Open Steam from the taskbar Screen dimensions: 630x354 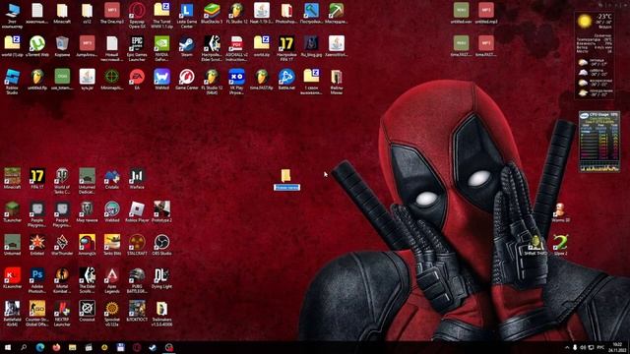153,347
